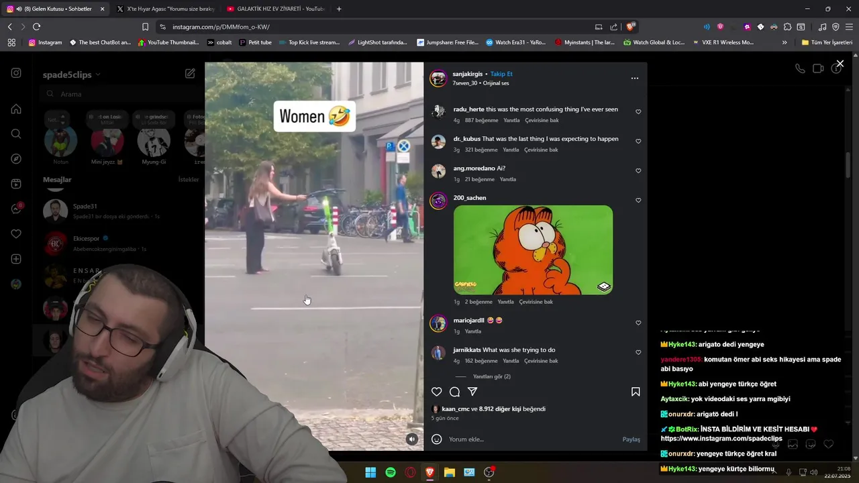Open Tüm Yer İşaretleri bookmarks folder
Screen dimensions: 859x483
tap(827, 42)
